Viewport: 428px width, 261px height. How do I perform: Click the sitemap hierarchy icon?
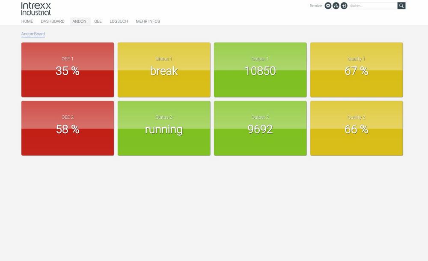336,6
